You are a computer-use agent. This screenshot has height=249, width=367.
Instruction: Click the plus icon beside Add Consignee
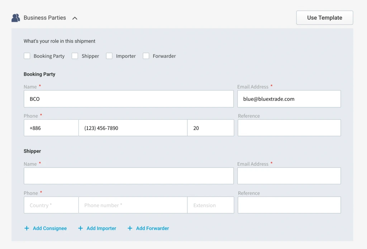click(27, 228)
